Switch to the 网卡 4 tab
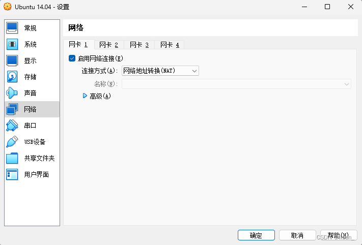This screenshot has width=362, height=245. [170, 45]
